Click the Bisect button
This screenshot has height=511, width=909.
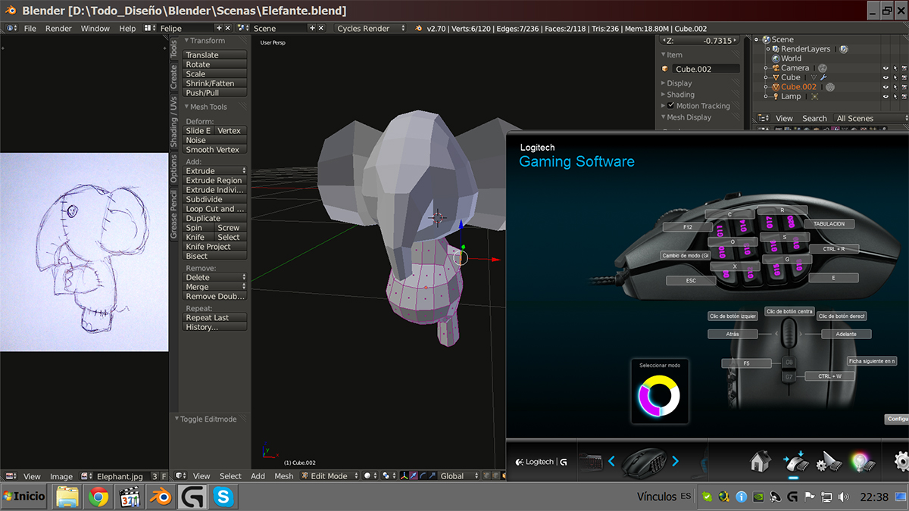coord(216,256)
